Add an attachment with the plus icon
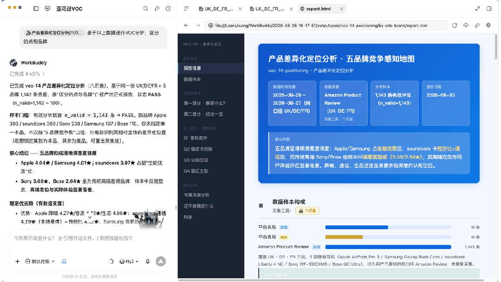This screenshot has width=501, height=282. tap(17, 262)
